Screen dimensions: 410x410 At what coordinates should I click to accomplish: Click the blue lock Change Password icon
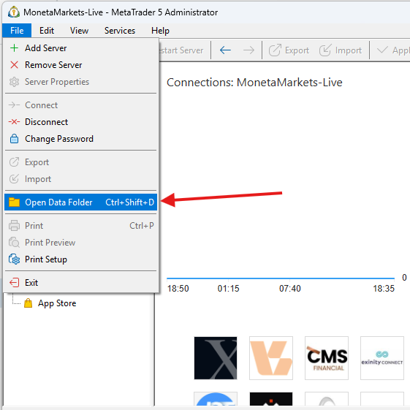14,139
